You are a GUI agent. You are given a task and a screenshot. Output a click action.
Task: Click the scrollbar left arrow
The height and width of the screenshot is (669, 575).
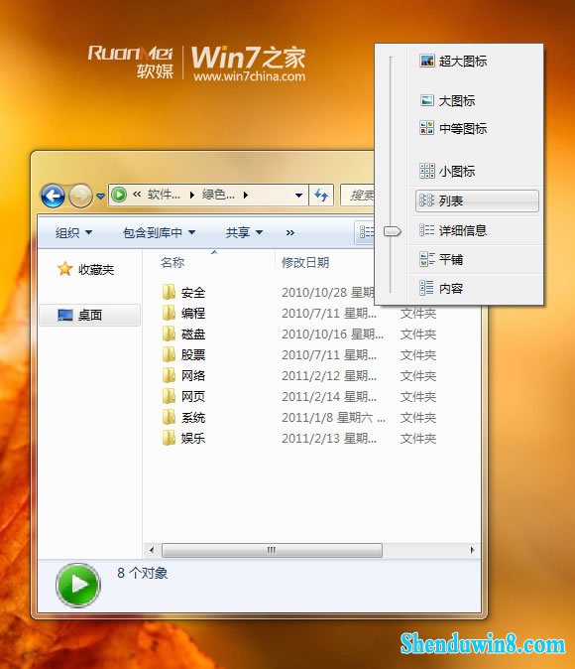click(152, 550)
